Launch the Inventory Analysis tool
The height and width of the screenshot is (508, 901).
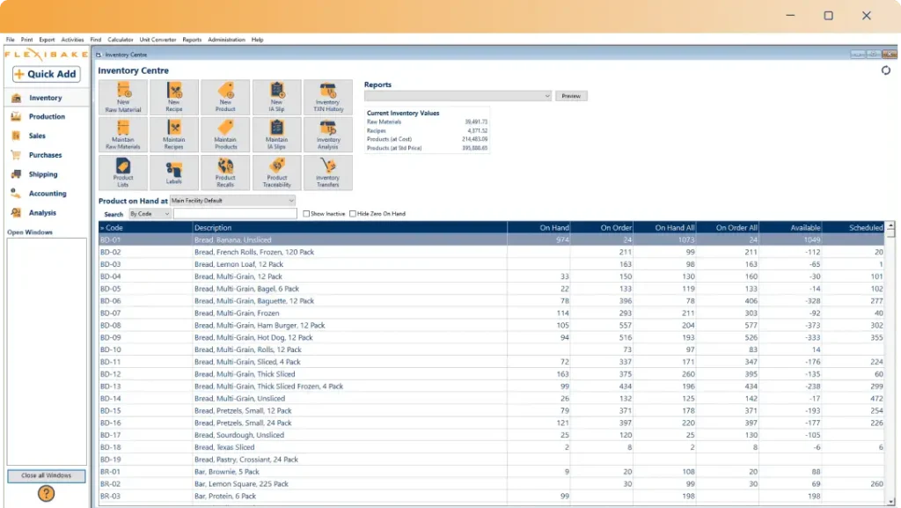click(327, 134)
